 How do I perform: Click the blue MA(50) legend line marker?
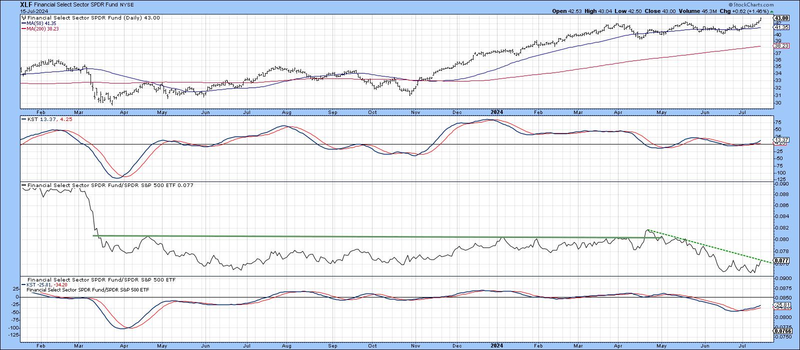click(22, 23)
